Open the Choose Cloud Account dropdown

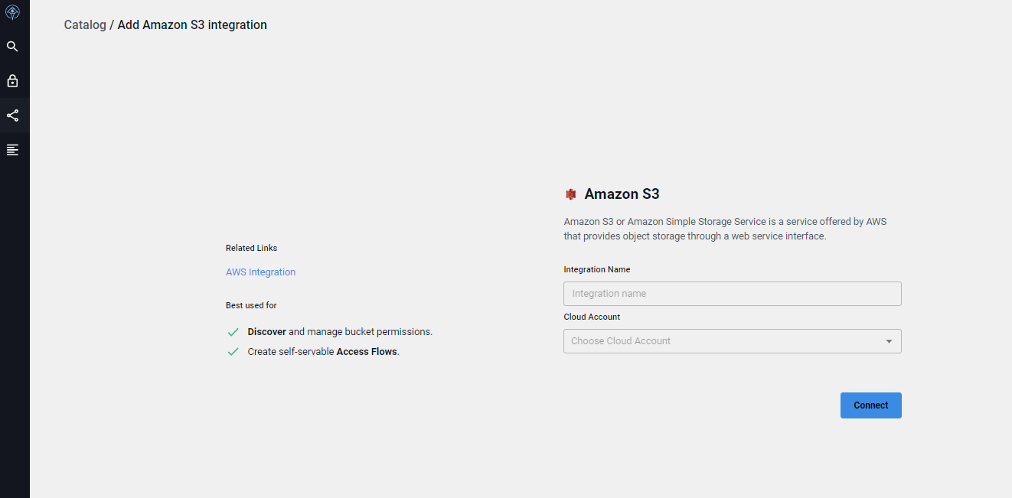coord(733,341)
